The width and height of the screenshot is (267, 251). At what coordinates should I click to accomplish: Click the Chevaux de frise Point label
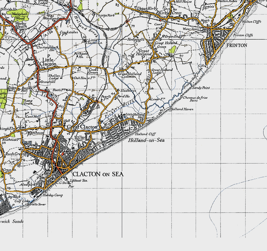coord(195,99)
